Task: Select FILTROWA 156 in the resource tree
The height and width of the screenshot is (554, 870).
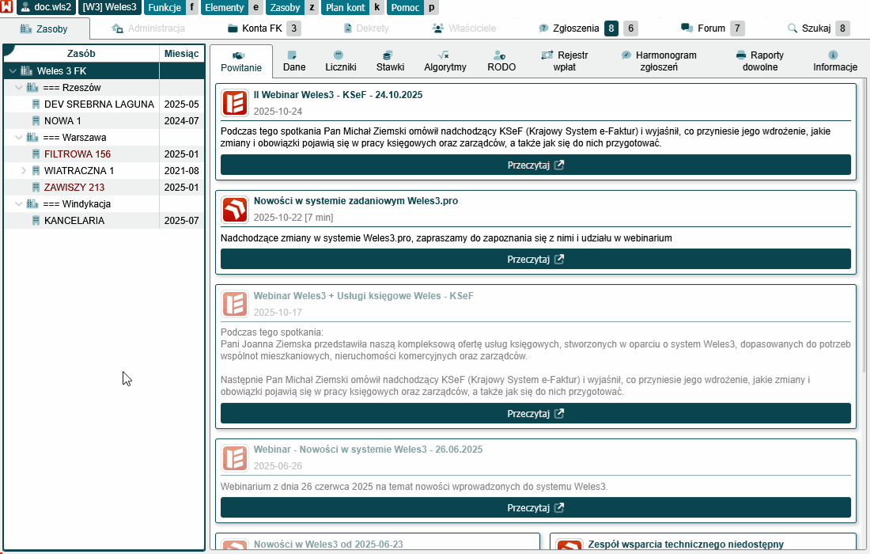Action: pyautogui.click(x=77, y=154)
